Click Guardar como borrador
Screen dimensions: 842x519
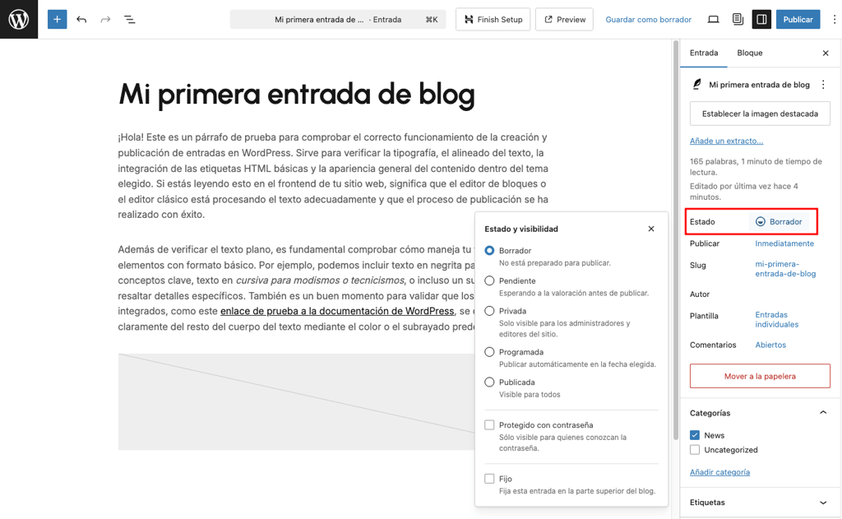point(648,20)
